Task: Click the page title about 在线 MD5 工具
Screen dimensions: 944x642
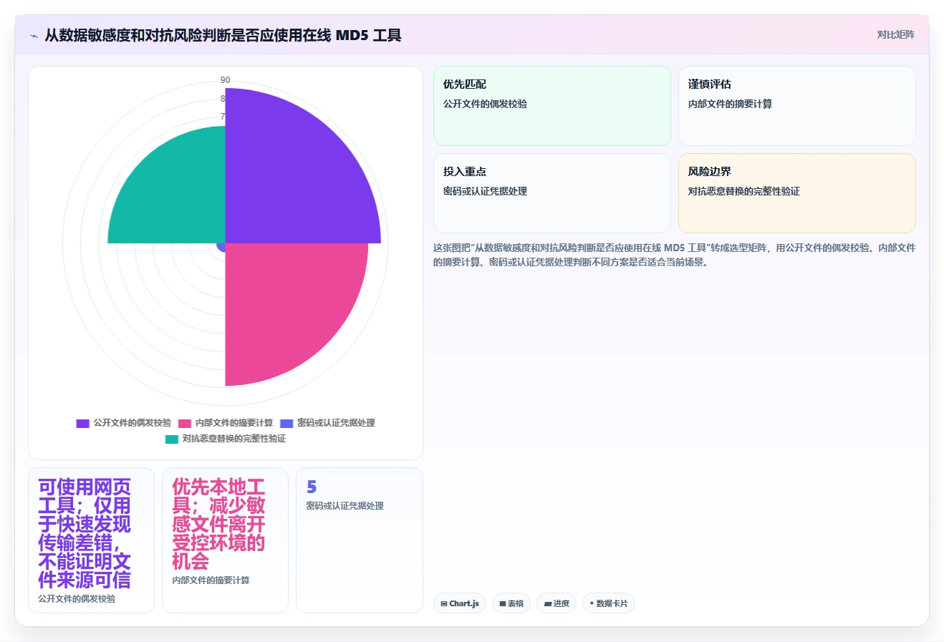Action: point(223,35)
